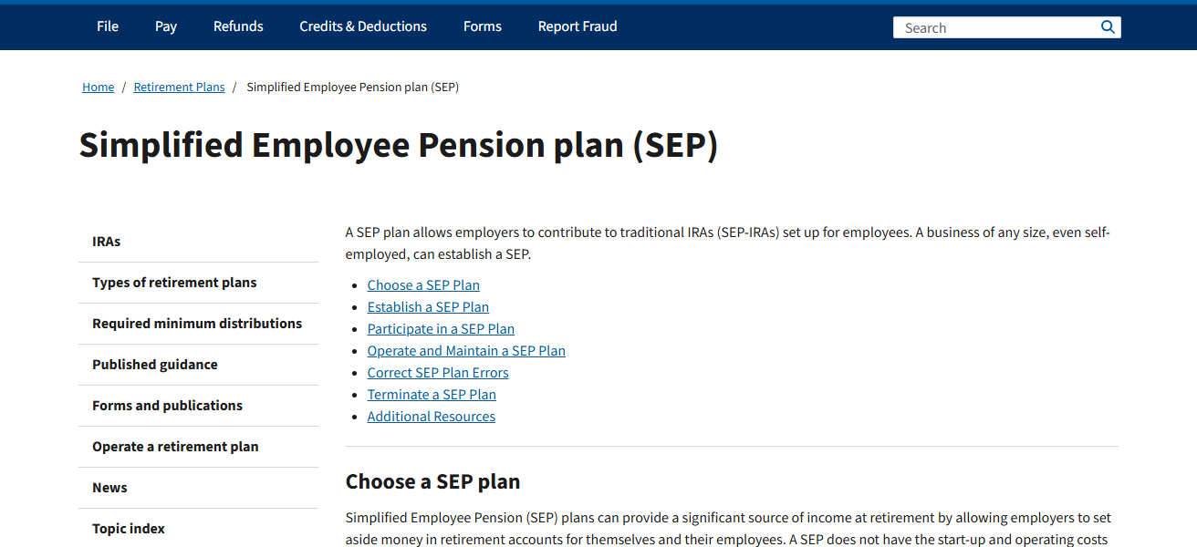Open the Topic index
Image resolution: width=1197 pixels, height=547 pixels.
tap(128, 528)
